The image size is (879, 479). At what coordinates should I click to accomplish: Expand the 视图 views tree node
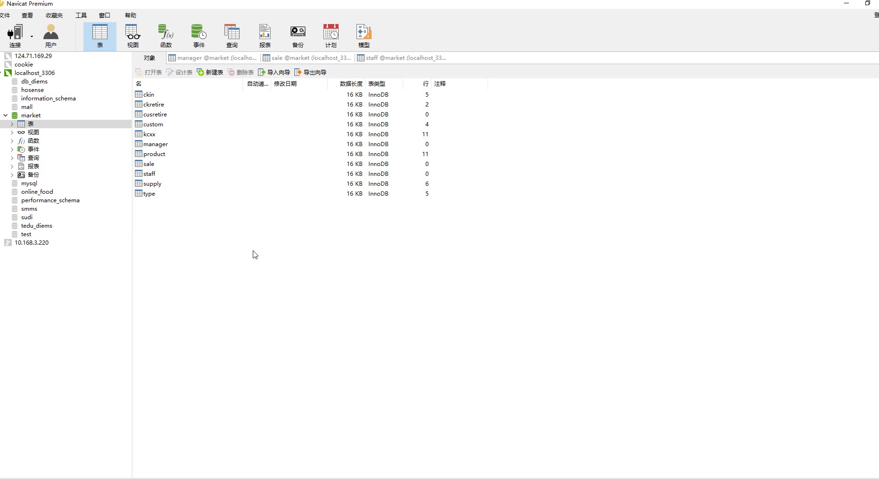click(12, 132)
